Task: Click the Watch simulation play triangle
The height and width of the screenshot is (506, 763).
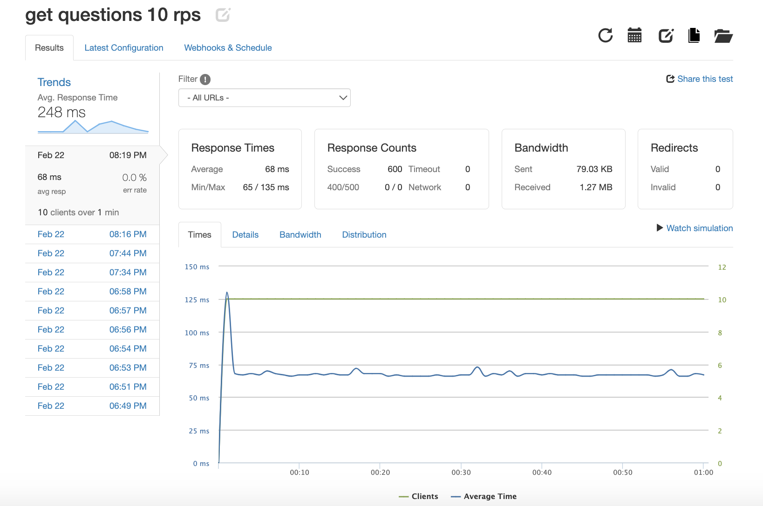Action: (660, 228)
